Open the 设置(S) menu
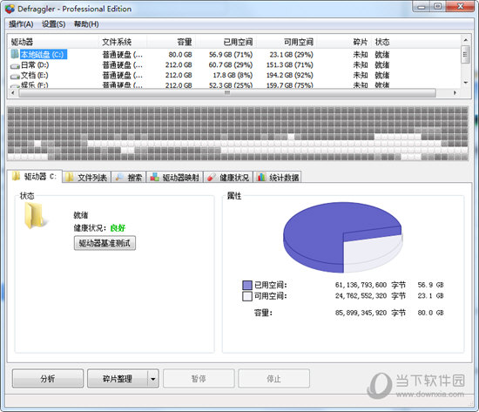The height and width of the screenshot is (412, 479). coord(54,24)
